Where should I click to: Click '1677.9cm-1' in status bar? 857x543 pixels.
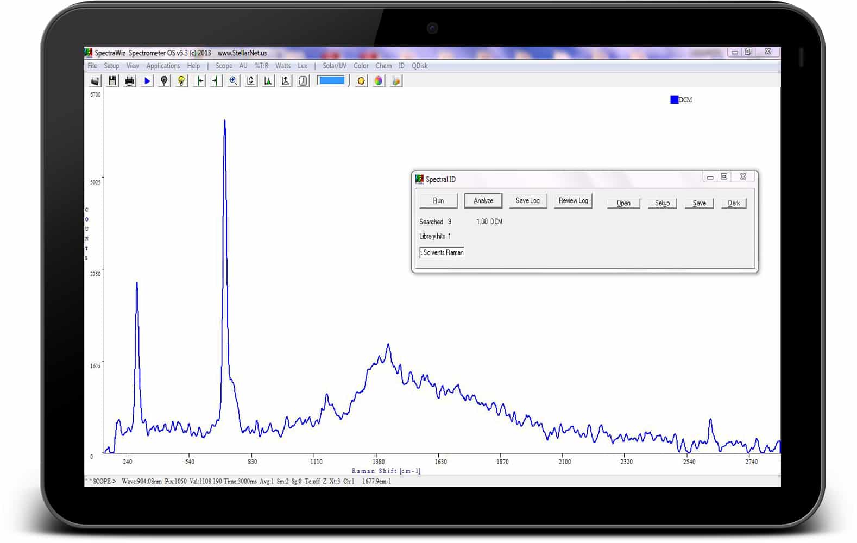(376, 482)
